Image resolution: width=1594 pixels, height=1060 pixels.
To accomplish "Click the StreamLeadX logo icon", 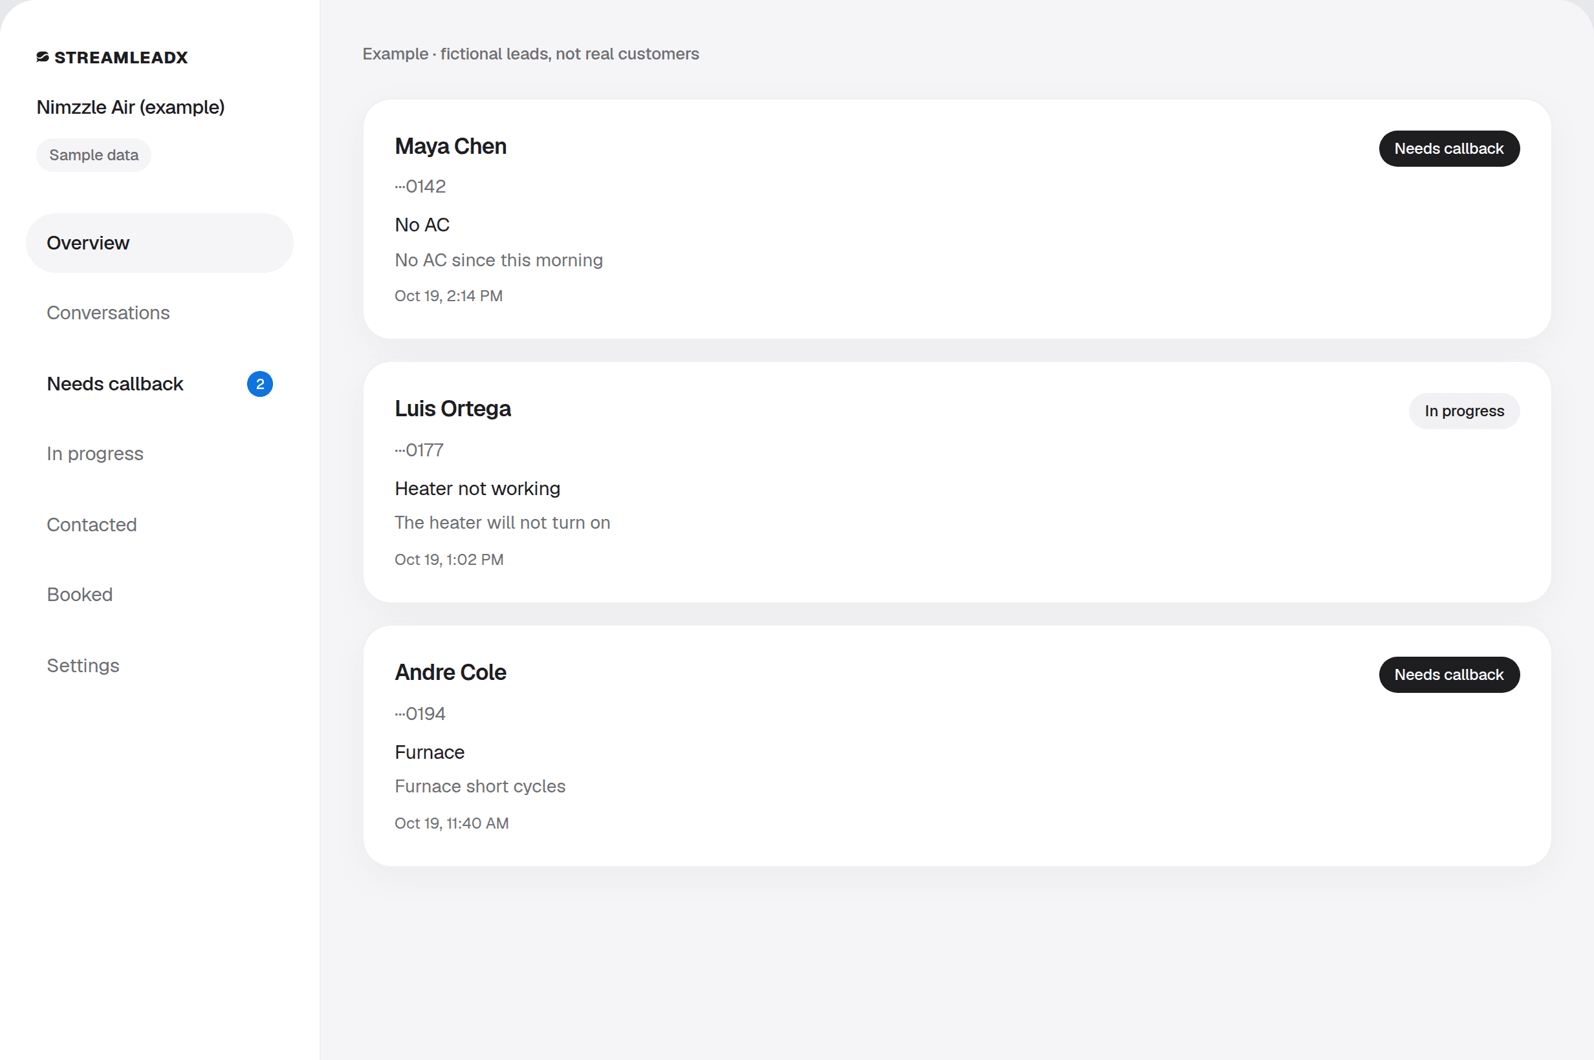I will (x=43, y=58).
